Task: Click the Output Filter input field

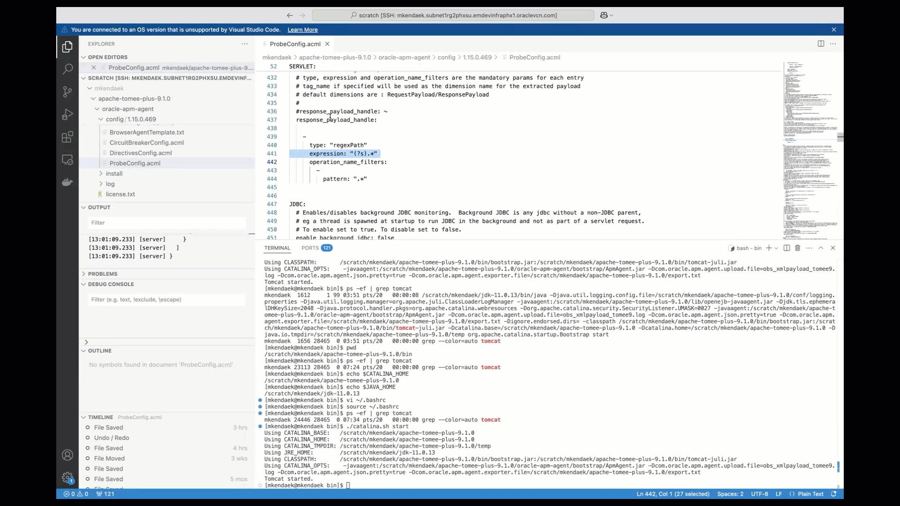Action: click(166, 223)
